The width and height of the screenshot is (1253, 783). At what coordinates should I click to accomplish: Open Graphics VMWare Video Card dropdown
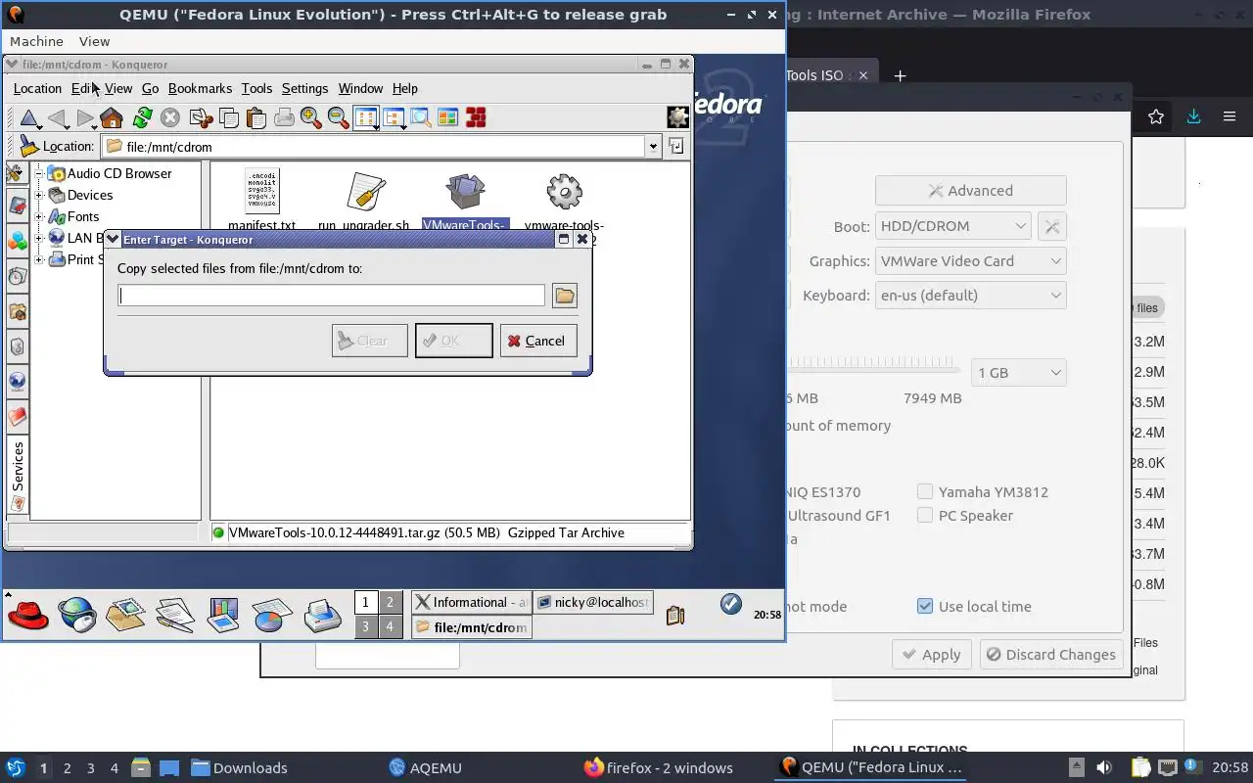(x=970, y=261)
